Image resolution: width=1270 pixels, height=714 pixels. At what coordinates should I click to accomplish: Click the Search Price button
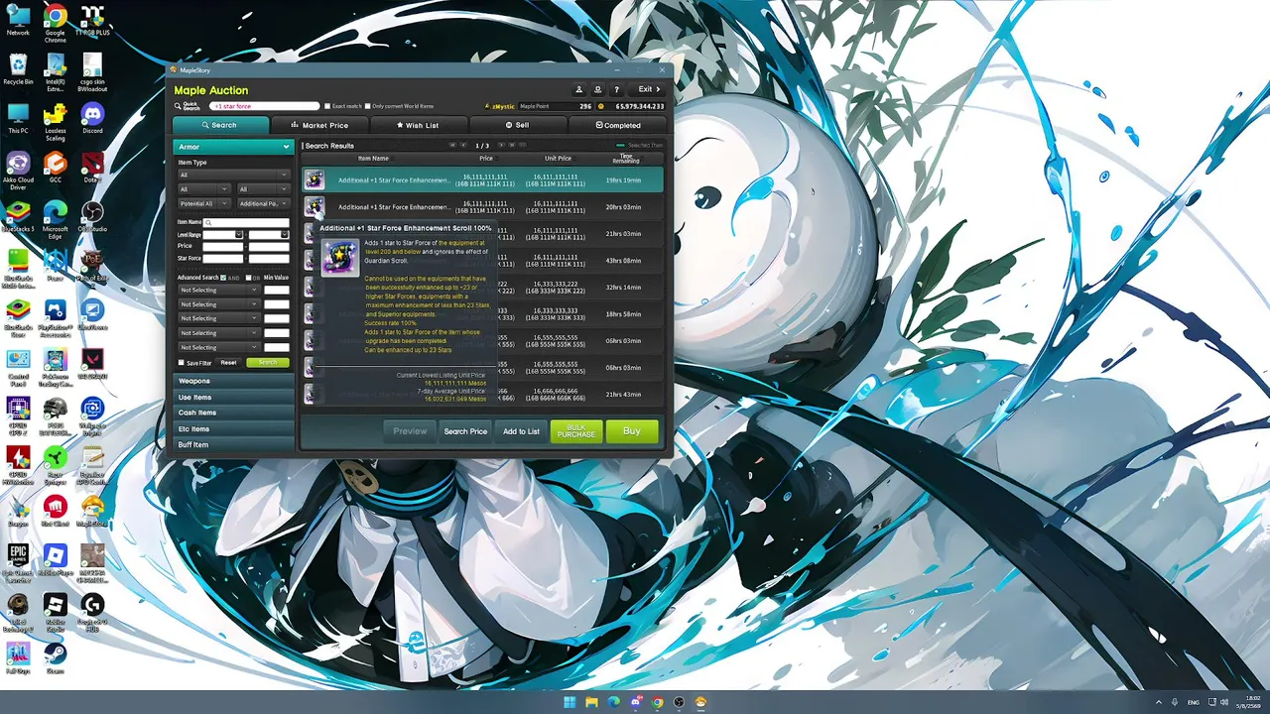465,431
